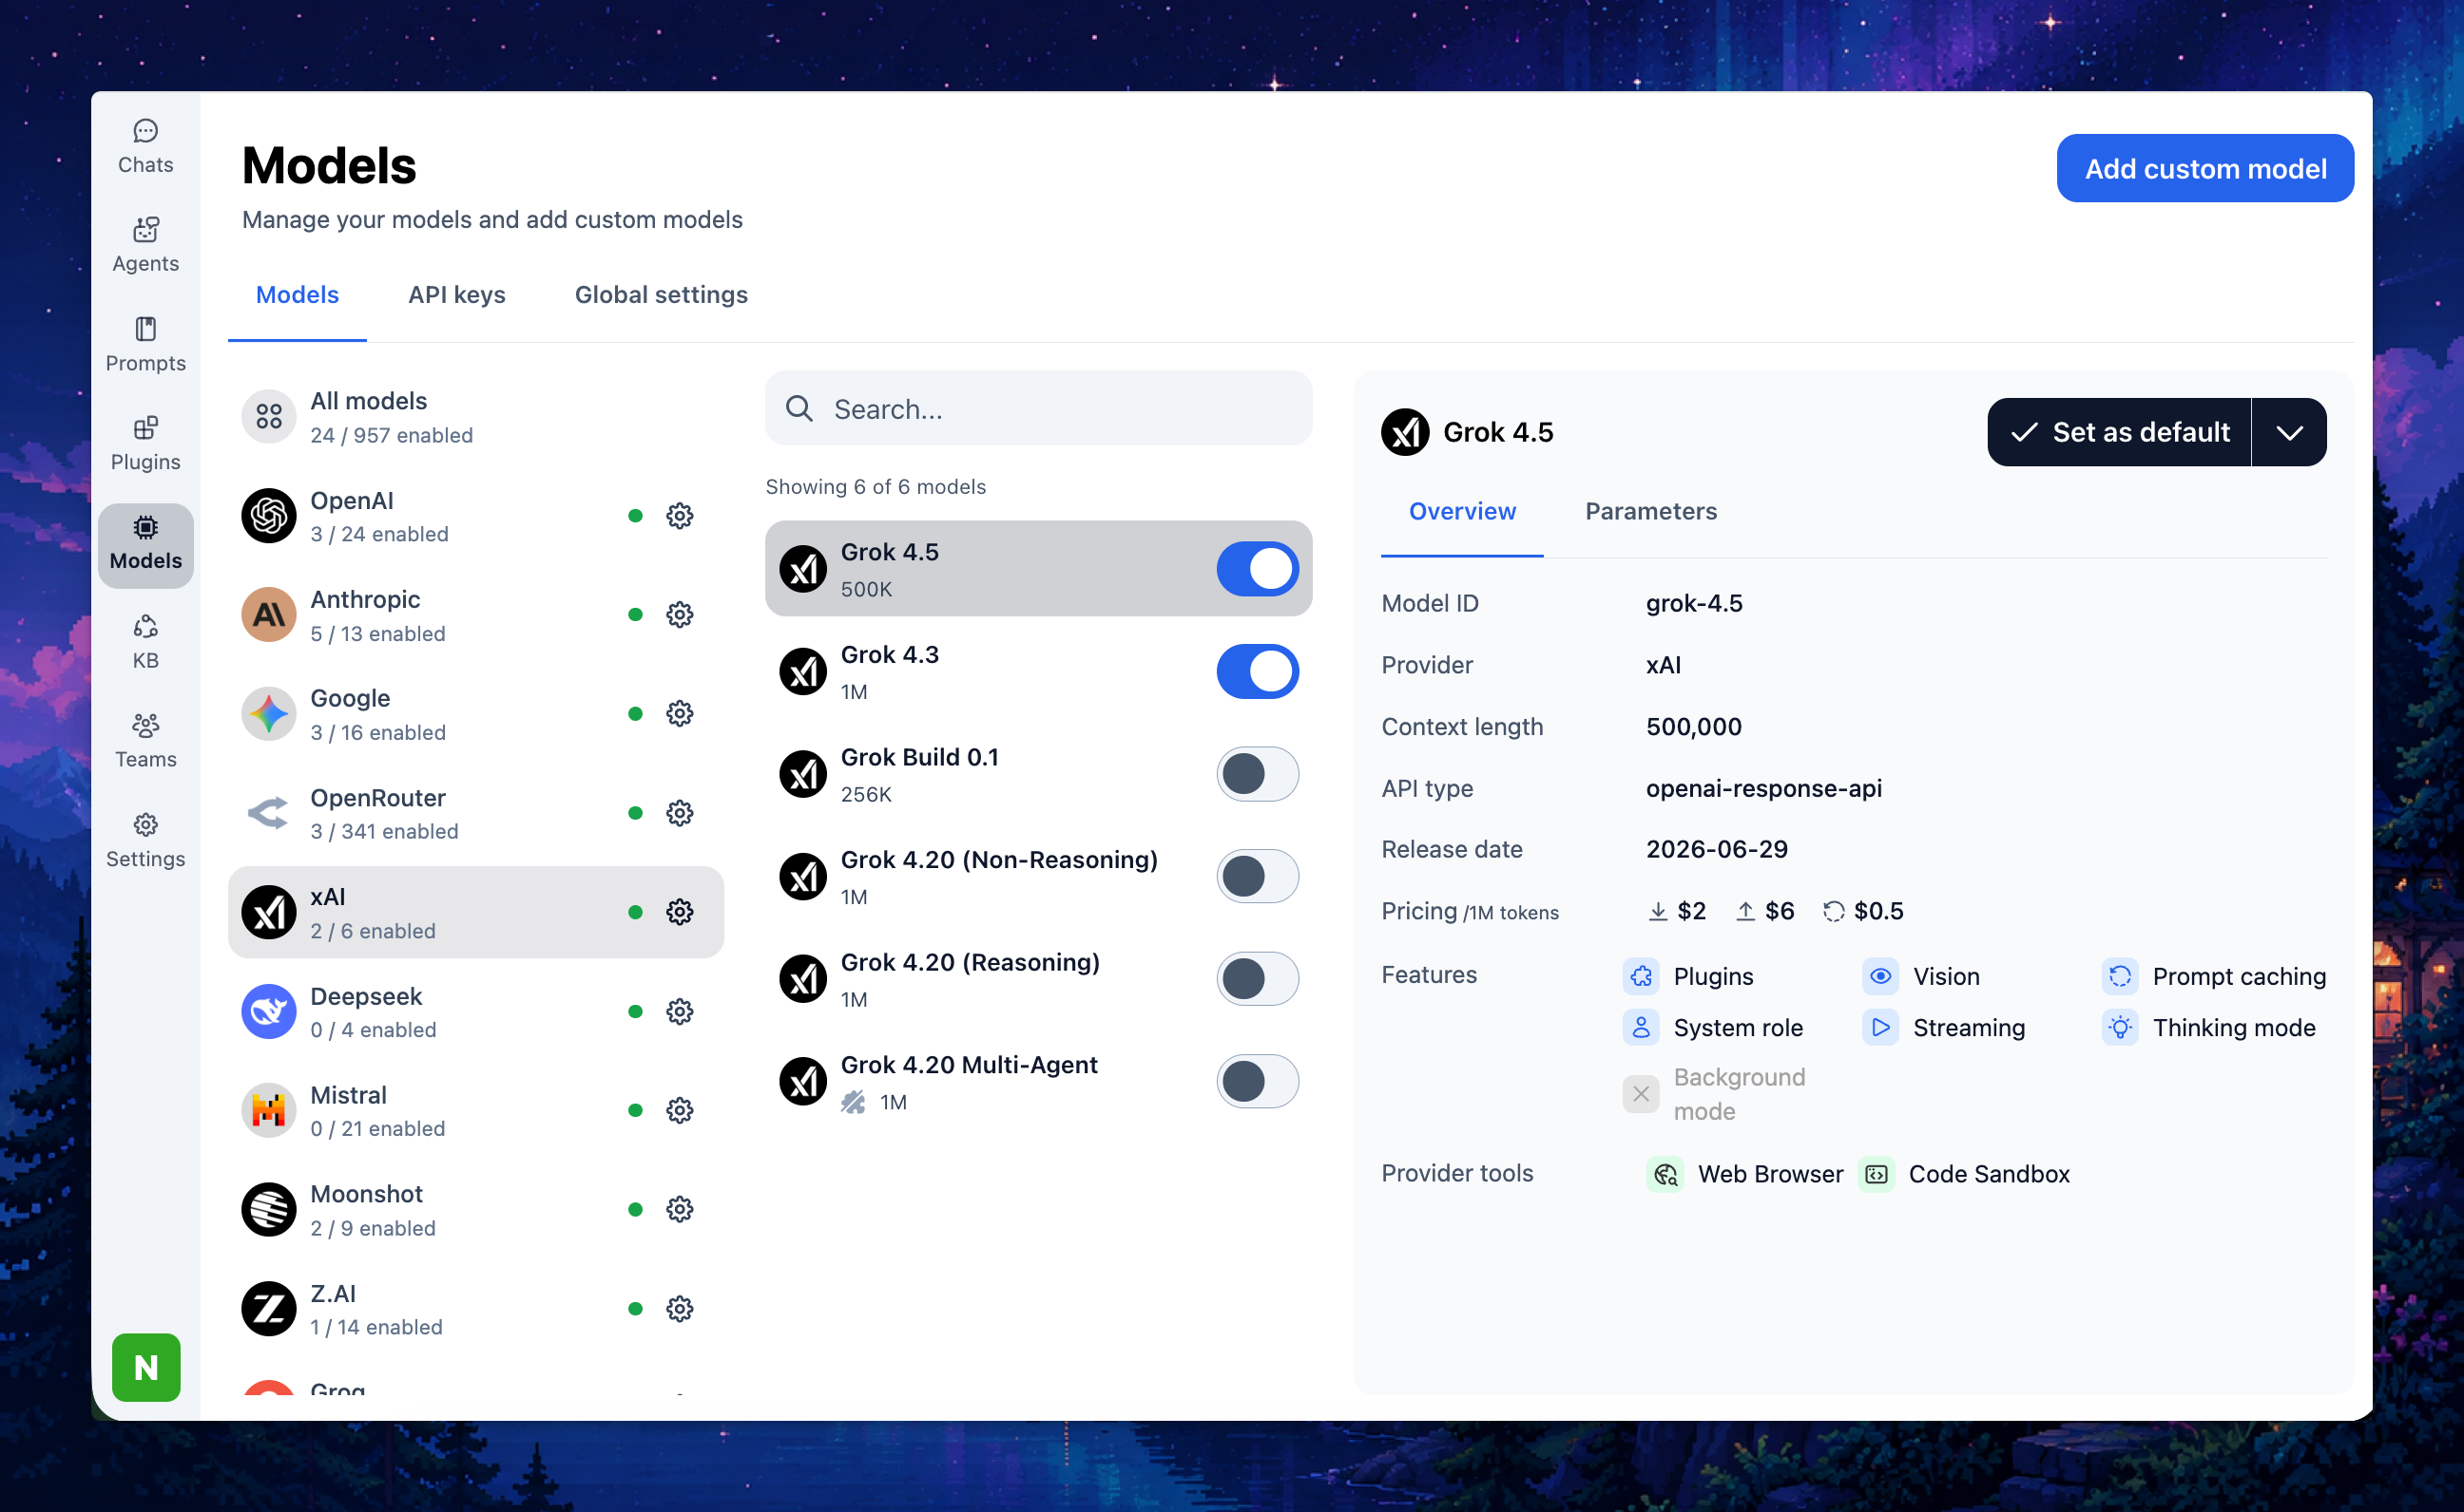Open OpenAI provider settings gear

(680, 516)
